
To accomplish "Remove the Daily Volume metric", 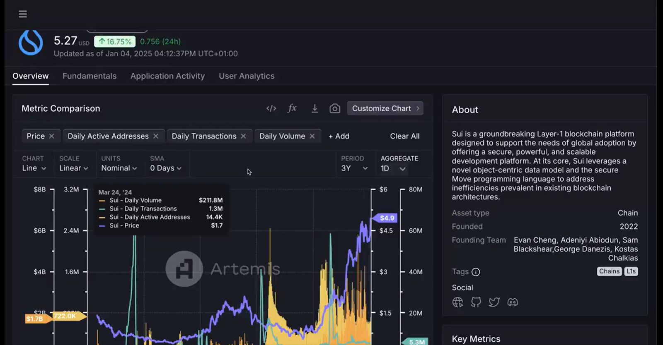I will click(x=312, y=136).
